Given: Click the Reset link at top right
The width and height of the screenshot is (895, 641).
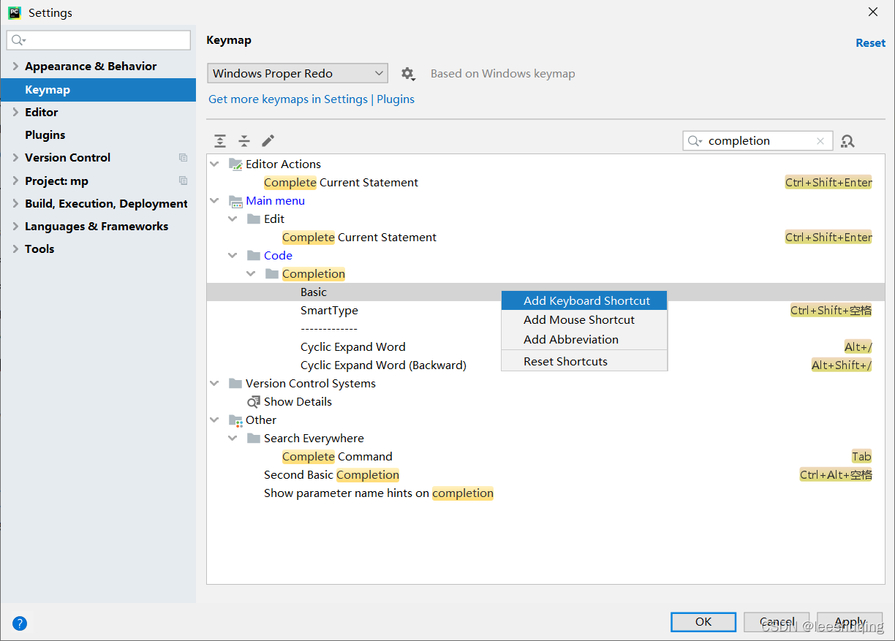Looking at the screenshot, I should click(870, 43).
